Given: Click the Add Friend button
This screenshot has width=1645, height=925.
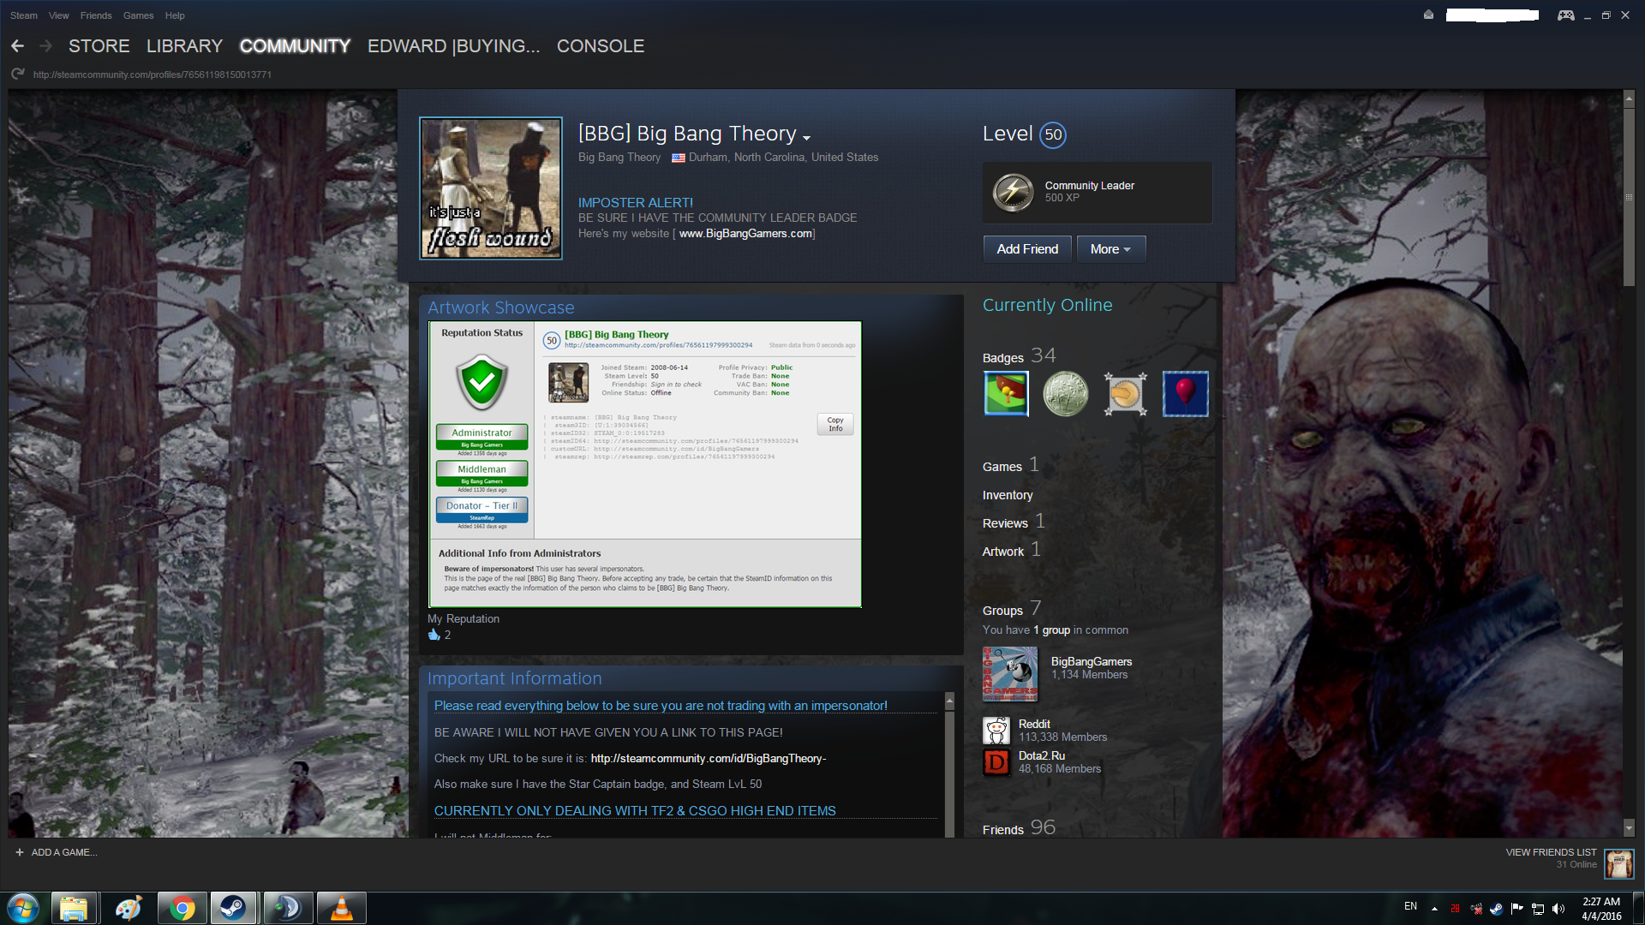Looking at the screenshot, I should pos(1026,249).
